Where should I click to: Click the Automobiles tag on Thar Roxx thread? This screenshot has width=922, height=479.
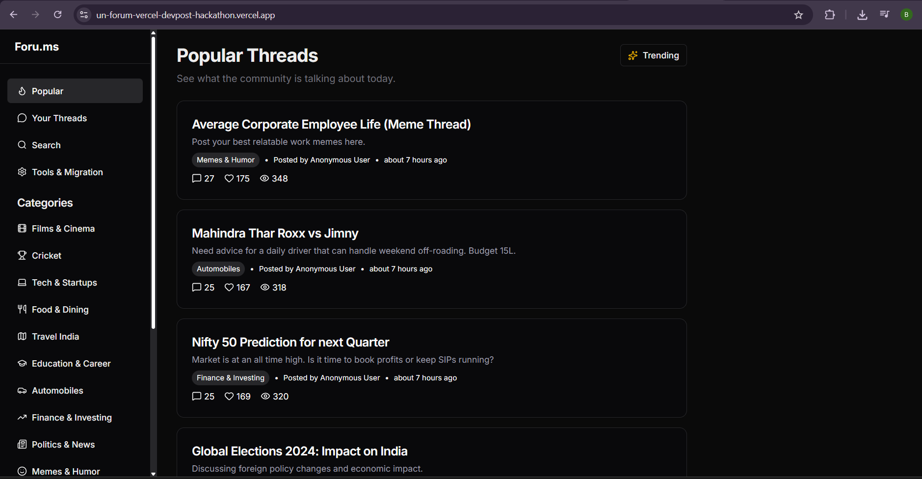218,269
